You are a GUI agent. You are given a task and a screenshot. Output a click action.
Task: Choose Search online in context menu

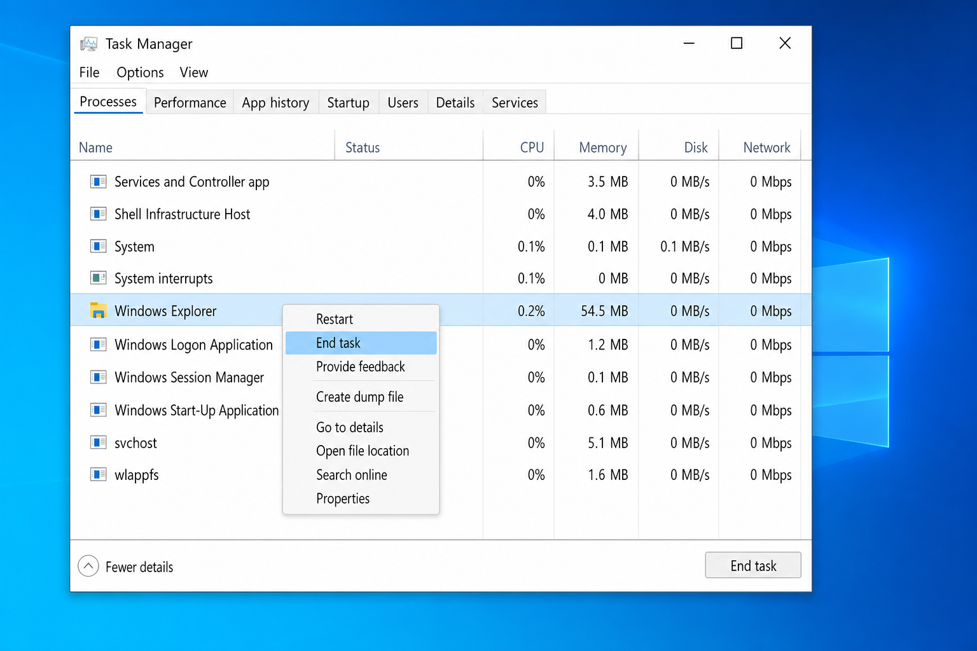pos(361,475)
